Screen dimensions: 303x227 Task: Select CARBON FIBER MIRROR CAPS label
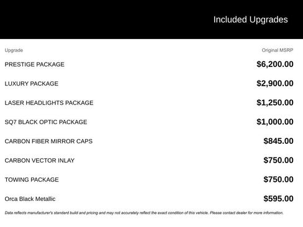(x=48, y=141)
